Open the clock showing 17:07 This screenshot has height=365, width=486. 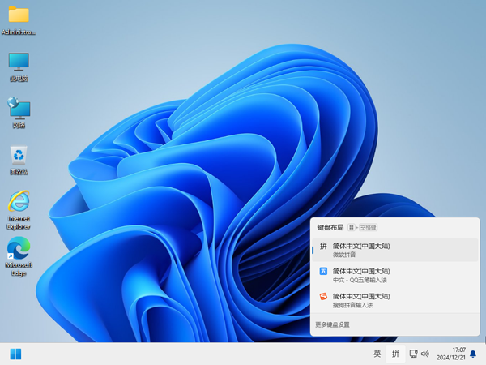[x=451, y=354]
